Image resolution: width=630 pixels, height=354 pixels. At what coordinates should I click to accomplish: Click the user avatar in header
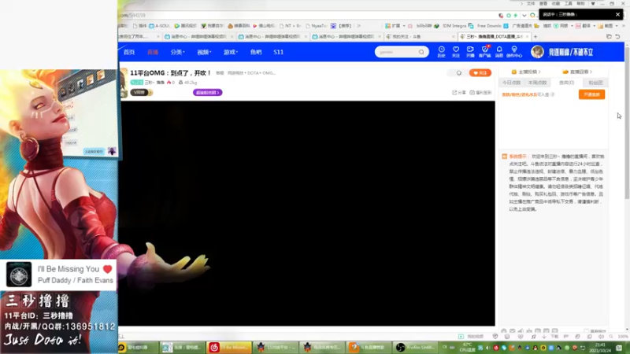click(537, 52)
